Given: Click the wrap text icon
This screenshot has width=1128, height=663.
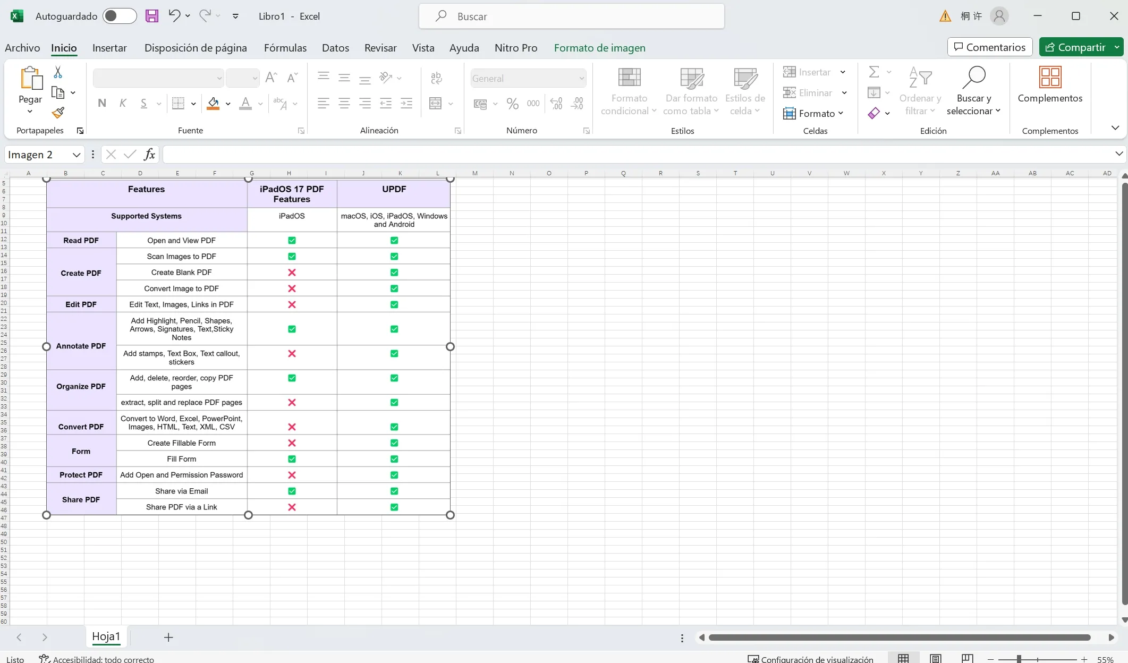Looking at the screenshot, I should coord(436,78).
